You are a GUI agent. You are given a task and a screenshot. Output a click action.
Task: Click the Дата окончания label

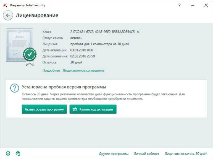click(55, 56)
